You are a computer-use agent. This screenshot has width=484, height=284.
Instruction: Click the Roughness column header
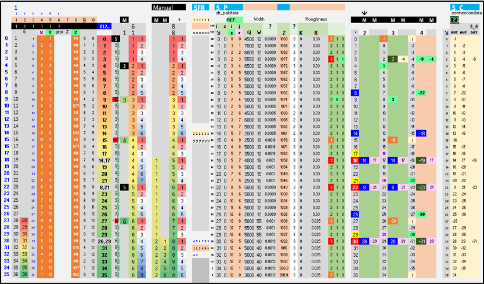[316, 19]
